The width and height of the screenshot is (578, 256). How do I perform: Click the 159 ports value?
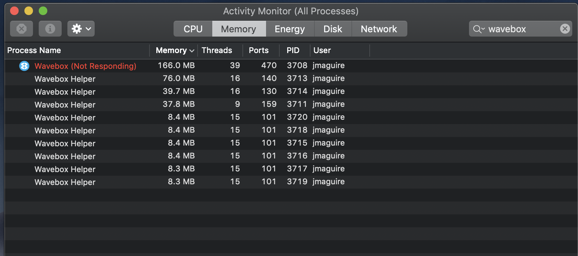(269, 104)
